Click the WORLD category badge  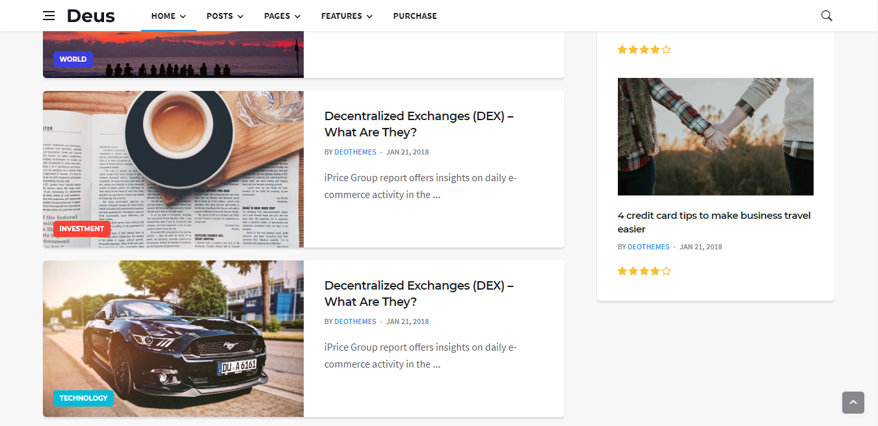click(x=73, y=59)
